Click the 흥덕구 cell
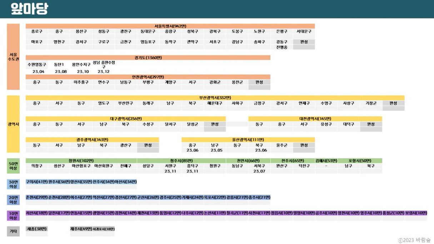Screen dimensions: 434x244 tap(193, 166)
